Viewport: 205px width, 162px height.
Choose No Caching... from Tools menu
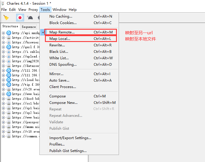point(79,16)
